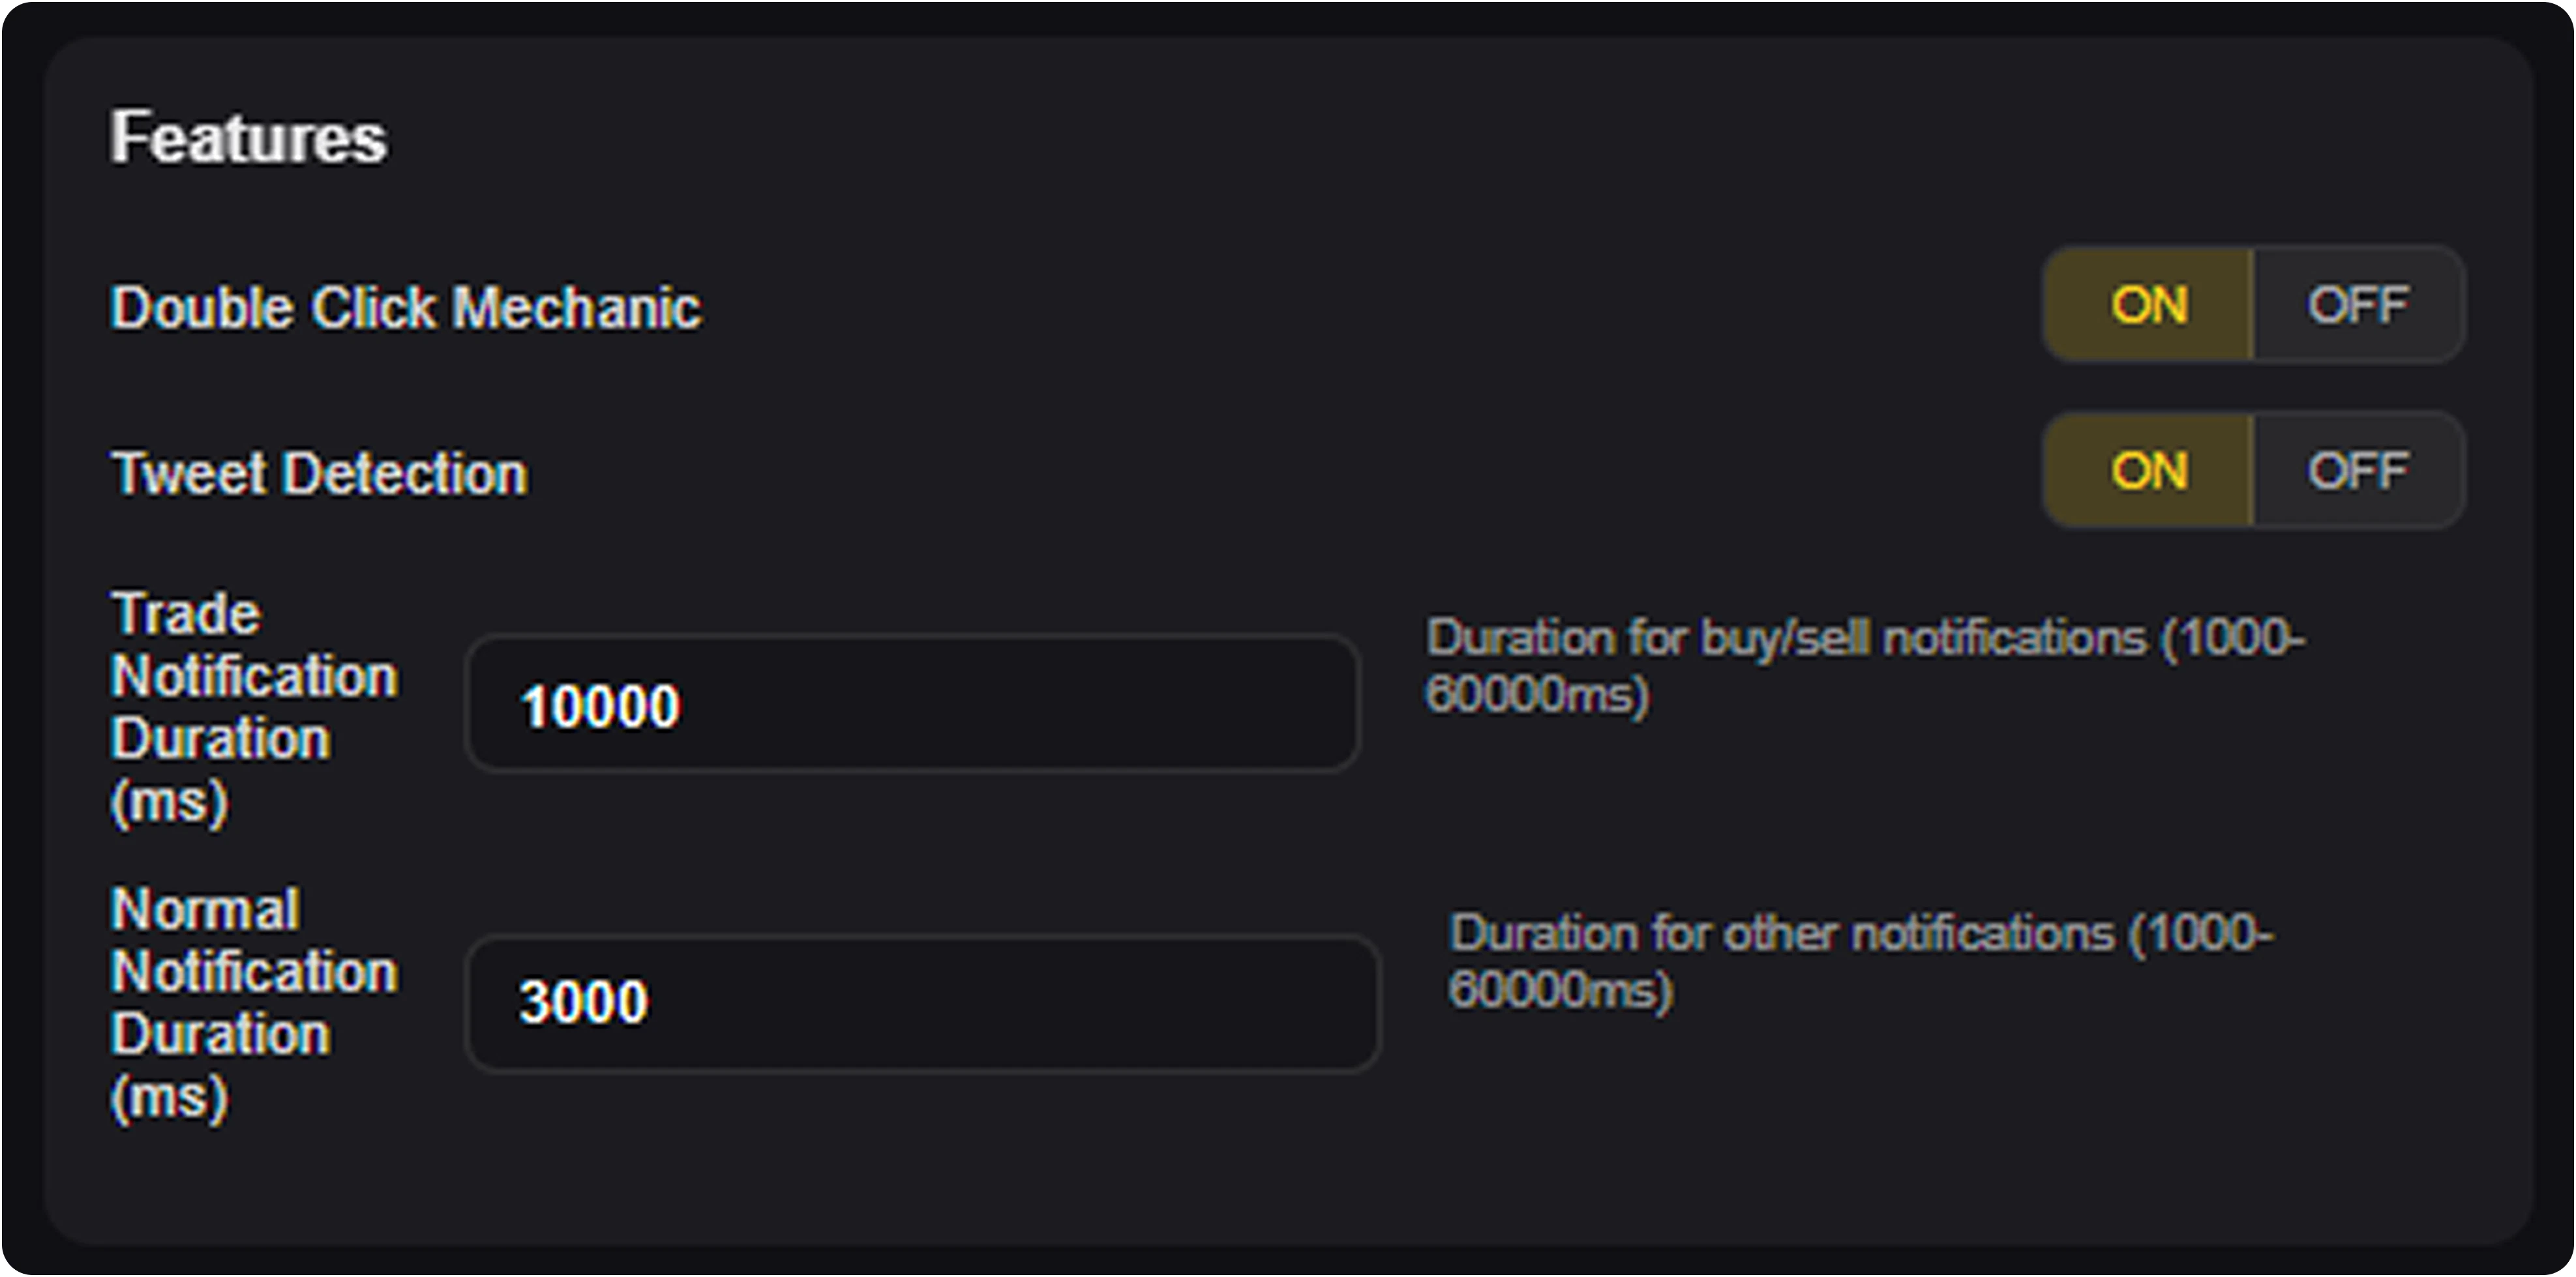Keep Double Click Mechanic set to ON
The width and height of the screenshot is (2576, 1277).
pos(2150,307)
